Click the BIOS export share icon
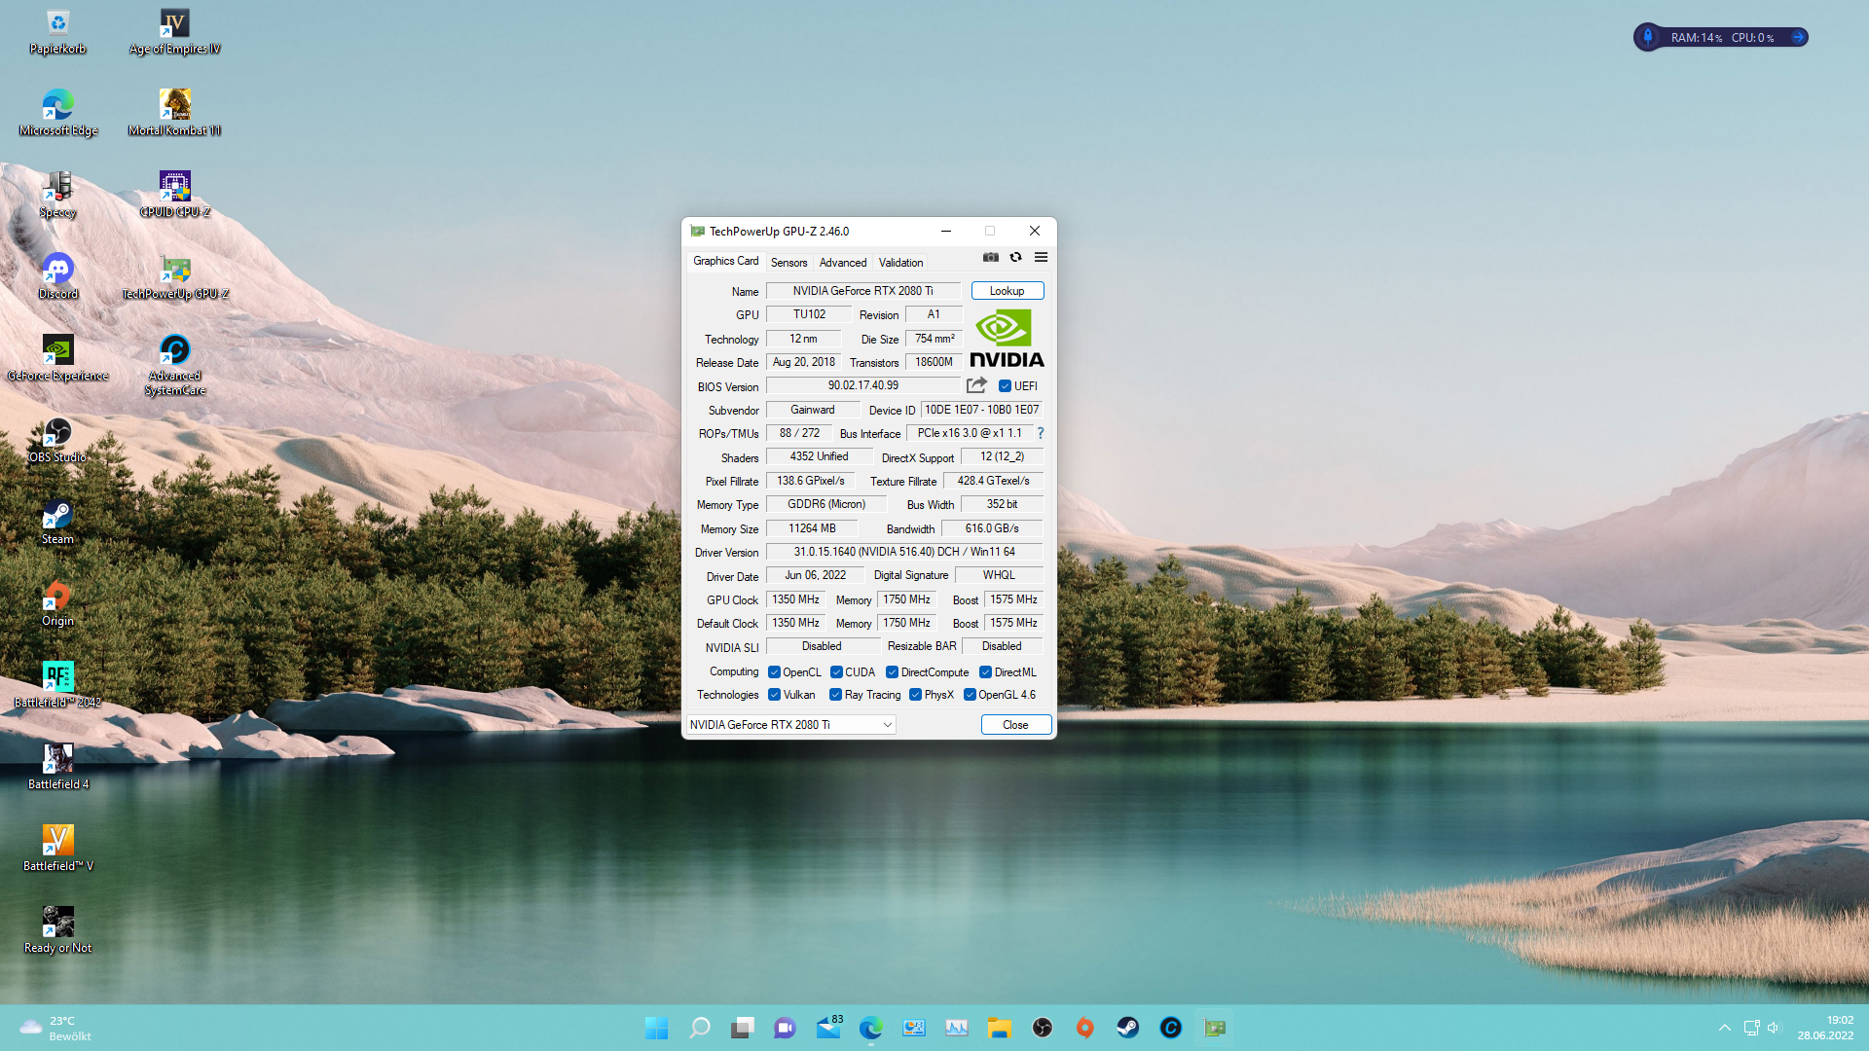The width and height of the screenshot is (1869, 1051). point(976,385)
